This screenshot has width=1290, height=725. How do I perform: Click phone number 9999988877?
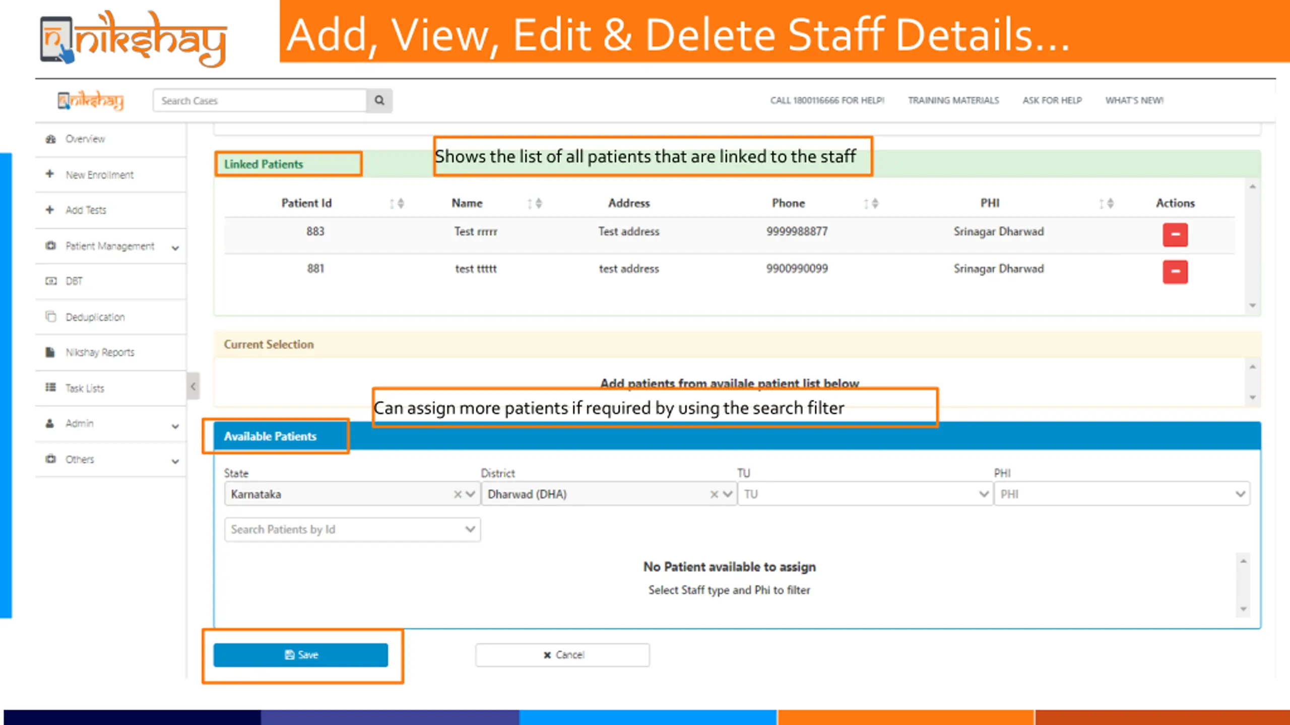pos(797,232)
